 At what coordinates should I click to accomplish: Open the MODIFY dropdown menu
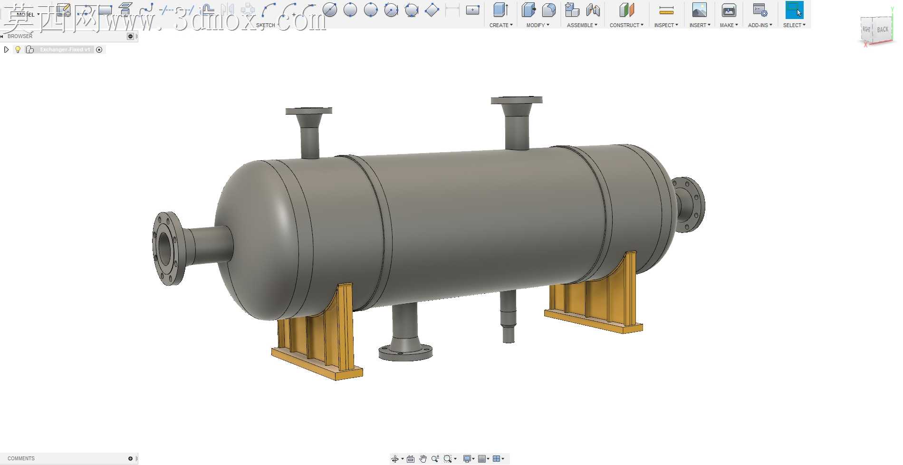click(x=538, y=25)
